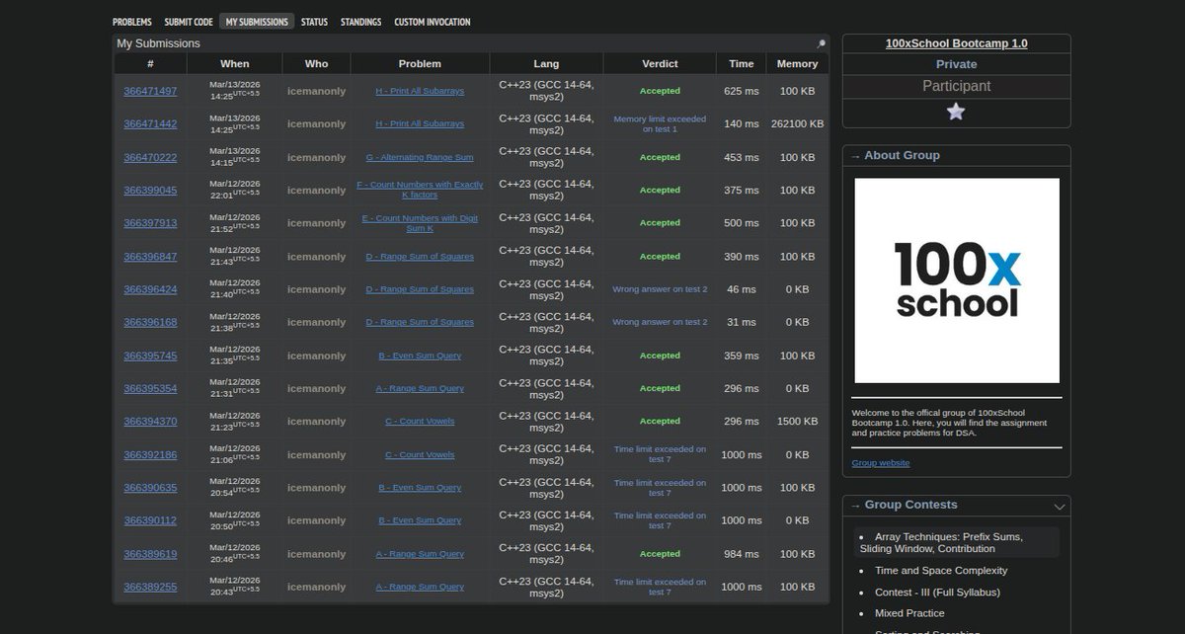Open problem E - Count Numbers with Digit Sum K

coord(420,223)
